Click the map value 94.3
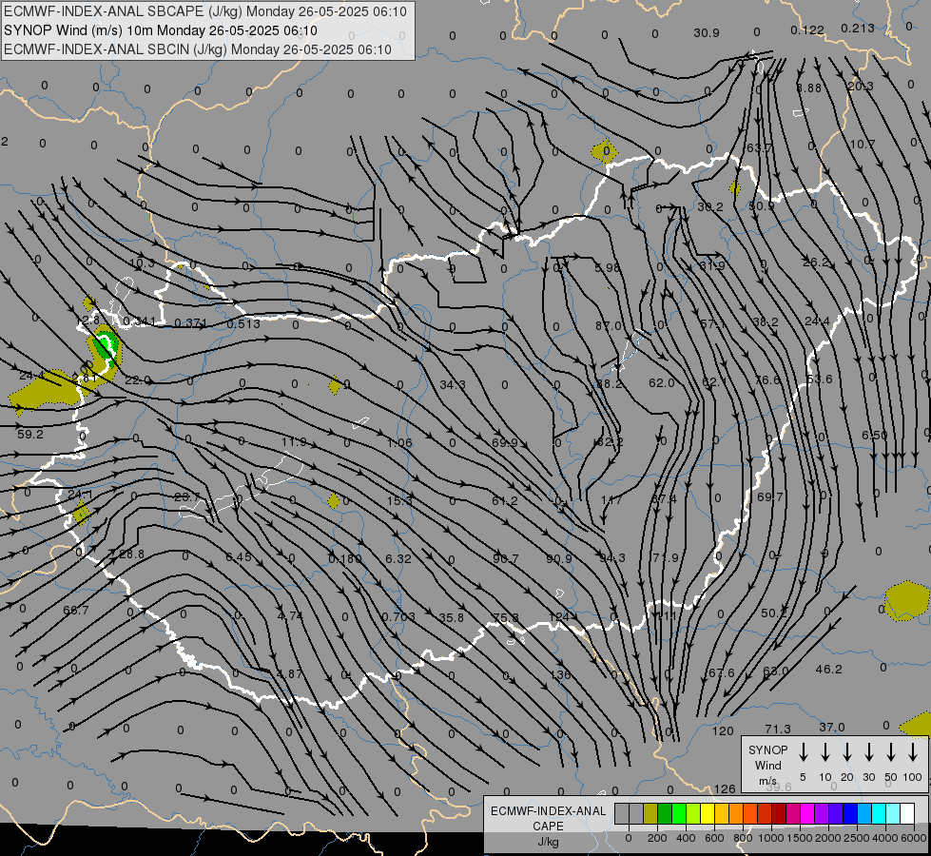This screenshot has height=856, width=931. tap(612, 557)
